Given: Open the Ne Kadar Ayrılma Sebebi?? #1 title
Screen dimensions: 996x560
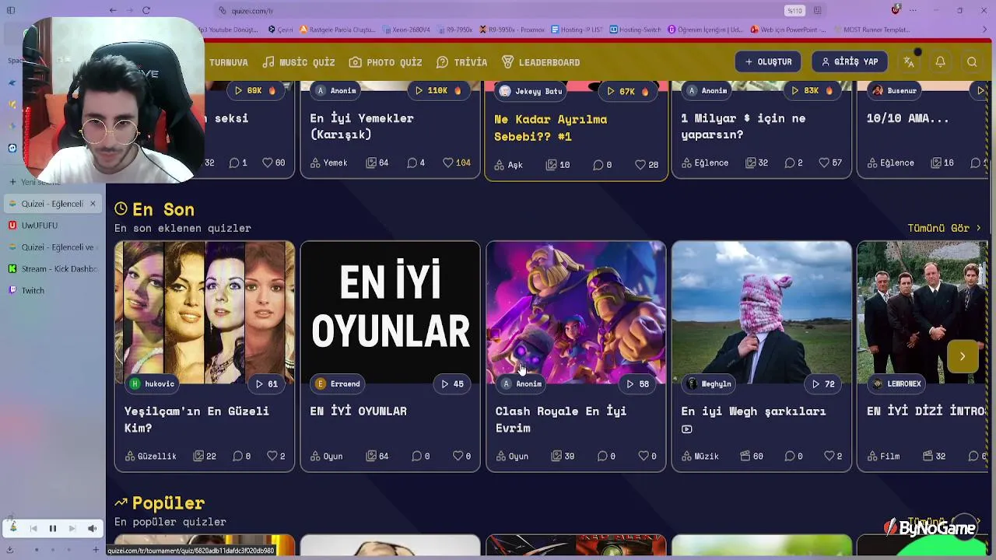Looking at the screenshot, I should (550, 128).
